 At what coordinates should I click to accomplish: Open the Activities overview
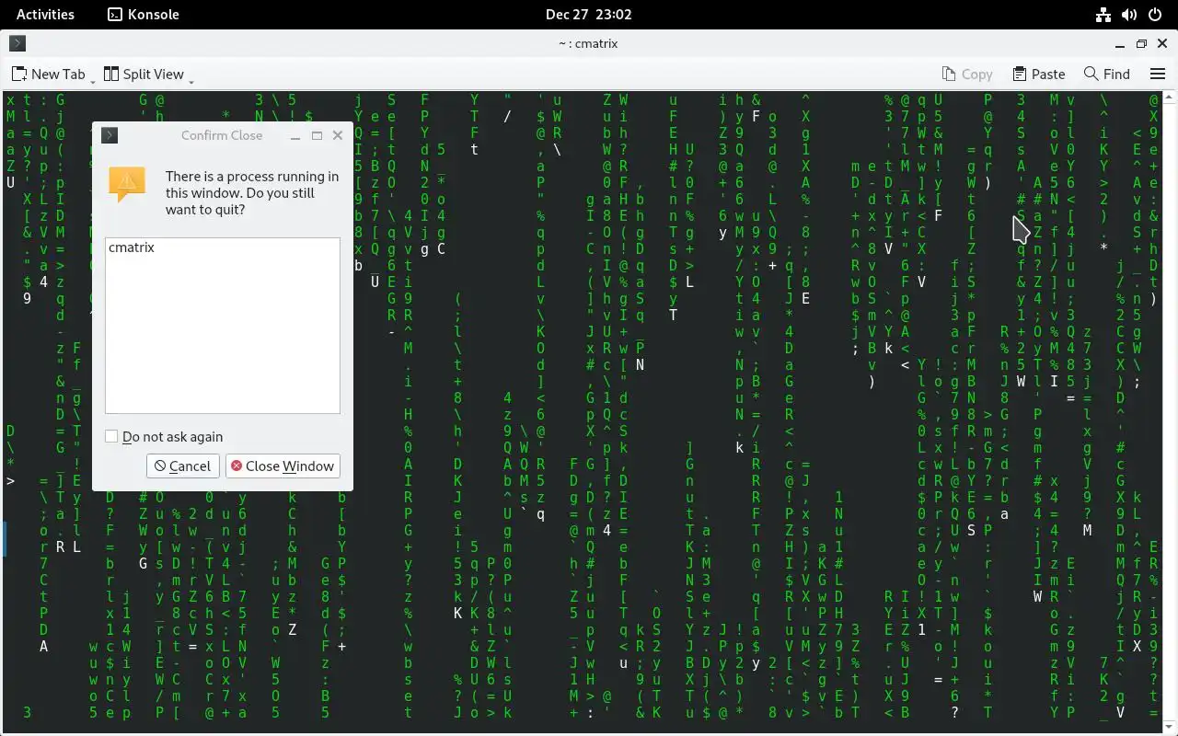pyautogui.click(x=45, y=14)
